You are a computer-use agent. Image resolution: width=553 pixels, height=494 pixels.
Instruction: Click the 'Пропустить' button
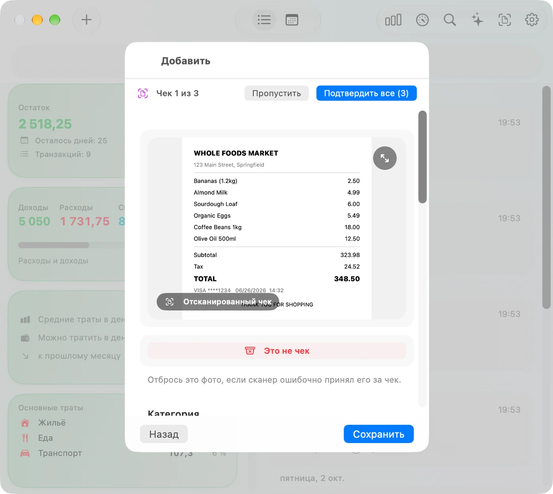point(276,94)
